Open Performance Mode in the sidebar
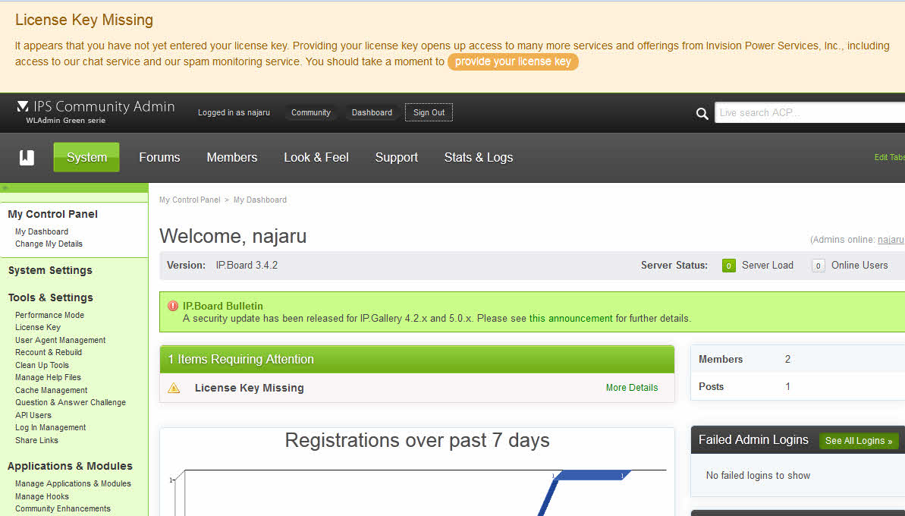 (x=49, y=315)
